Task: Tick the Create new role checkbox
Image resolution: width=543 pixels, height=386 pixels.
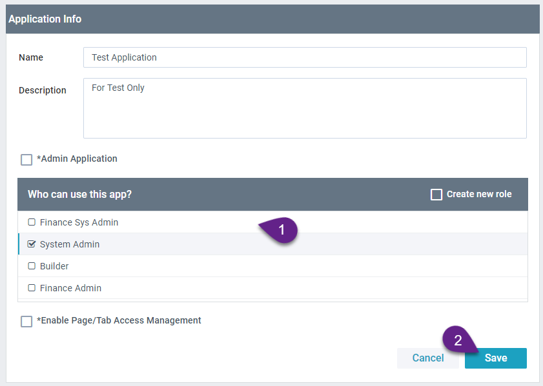Action: coord(436,195)
